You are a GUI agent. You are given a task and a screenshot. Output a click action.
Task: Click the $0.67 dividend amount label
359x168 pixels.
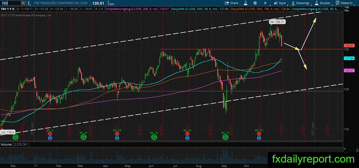pyautogui.click(x=83, y=133)
